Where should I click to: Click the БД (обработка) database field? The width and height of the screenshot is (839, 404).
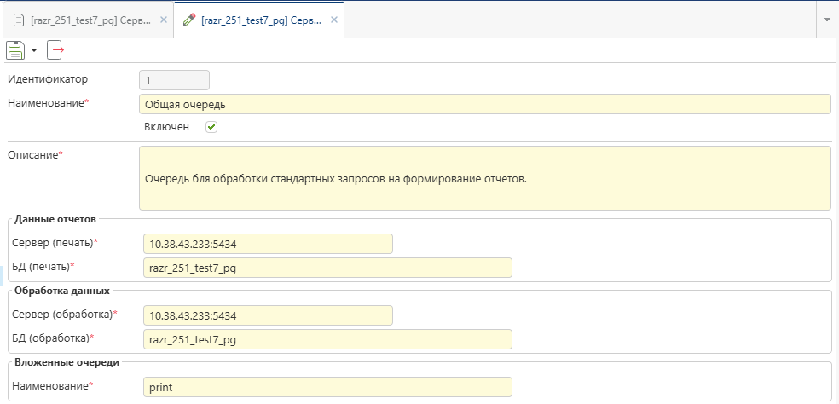click(327, 339)
